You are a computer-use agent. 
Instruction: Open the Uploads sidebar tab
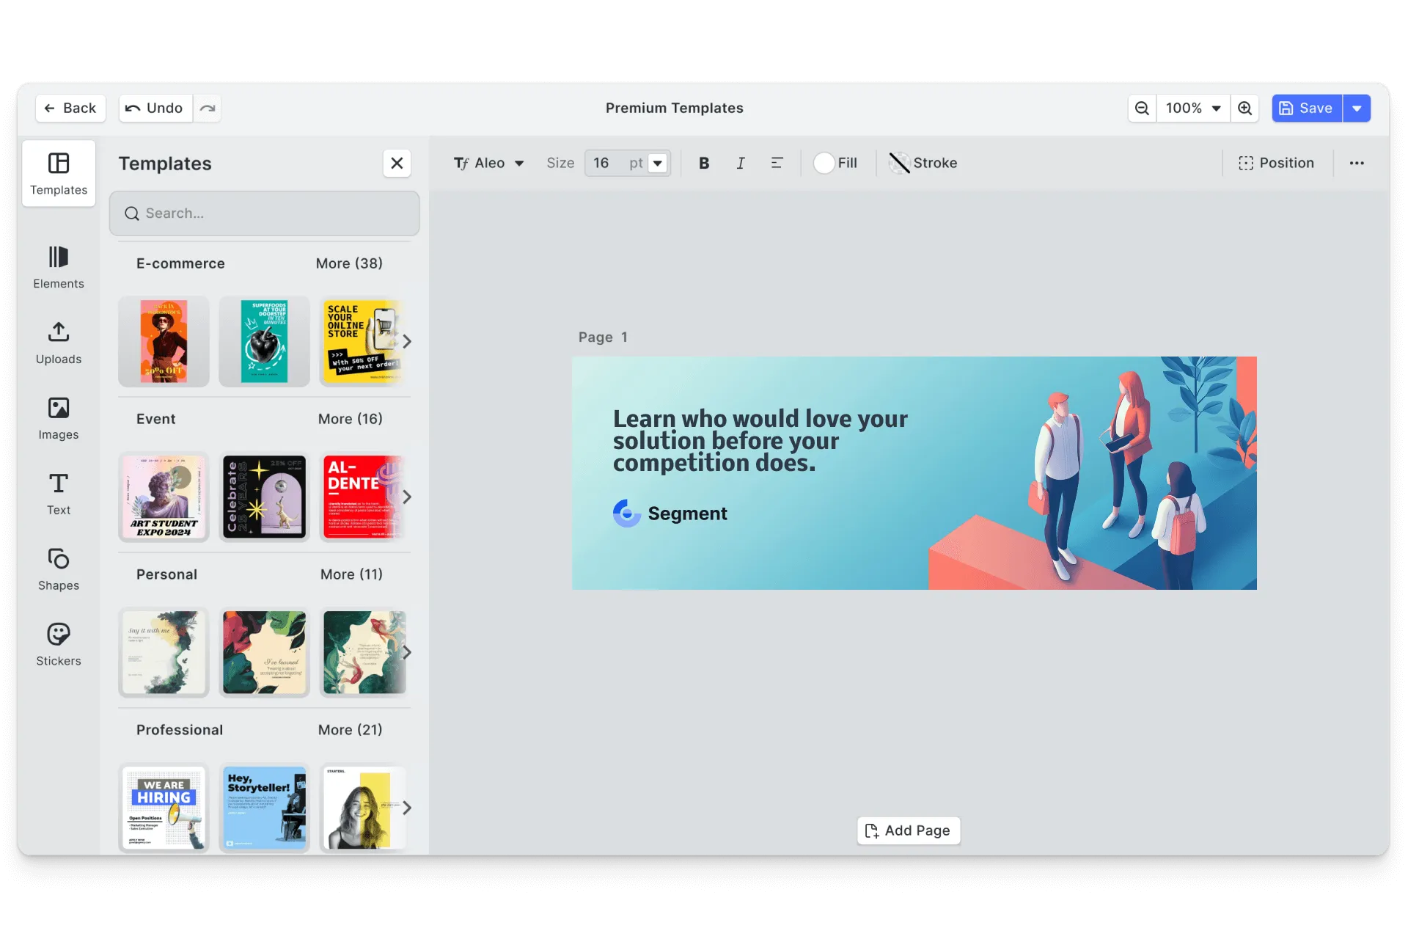pyautogui.click(x=59, y=343)
